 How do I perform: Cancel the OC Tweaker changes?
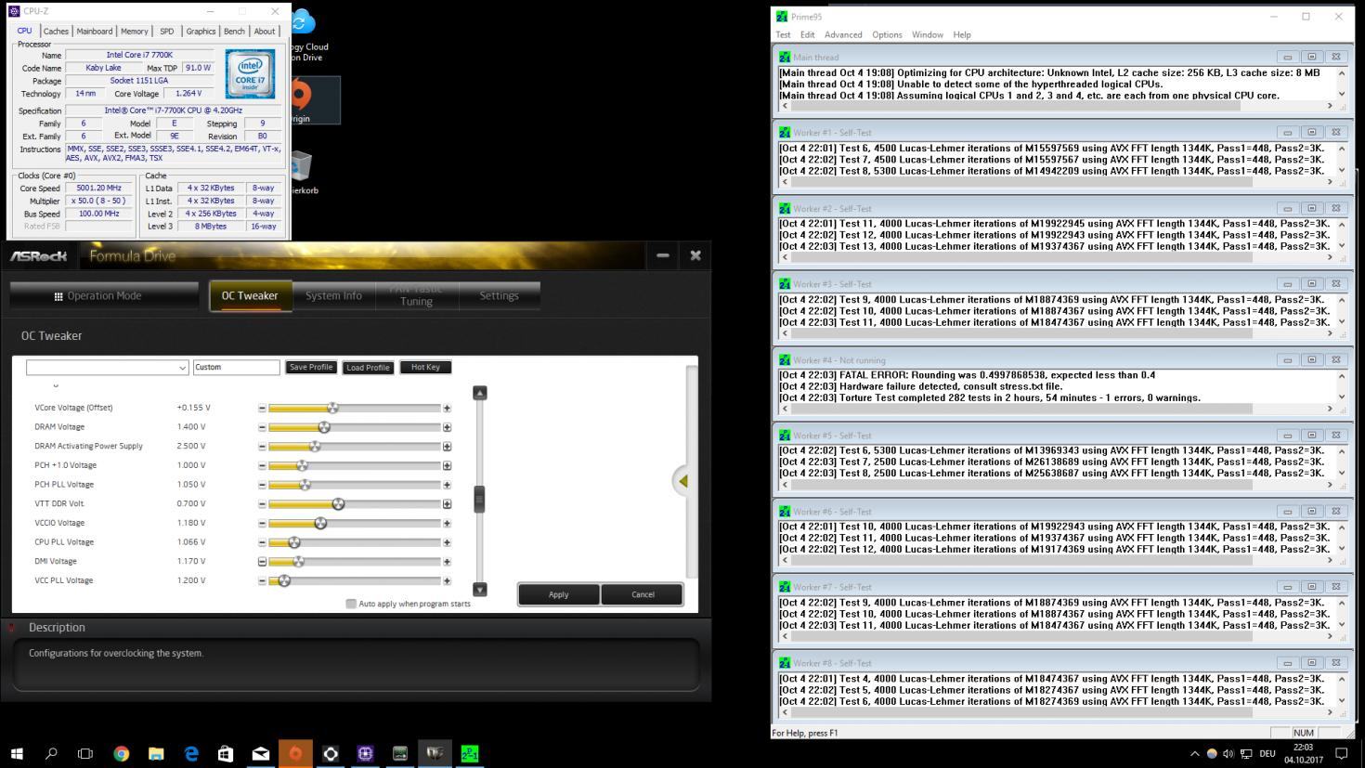pyautogui.click(x=643, y=594)
